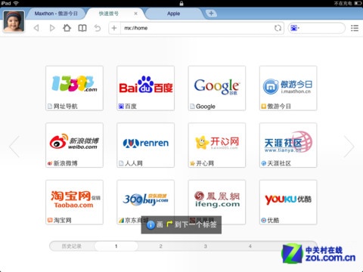Open search engine selector paw icon
Image resolution: width=363 pixels, height=272 pixels.
point(294,28)
